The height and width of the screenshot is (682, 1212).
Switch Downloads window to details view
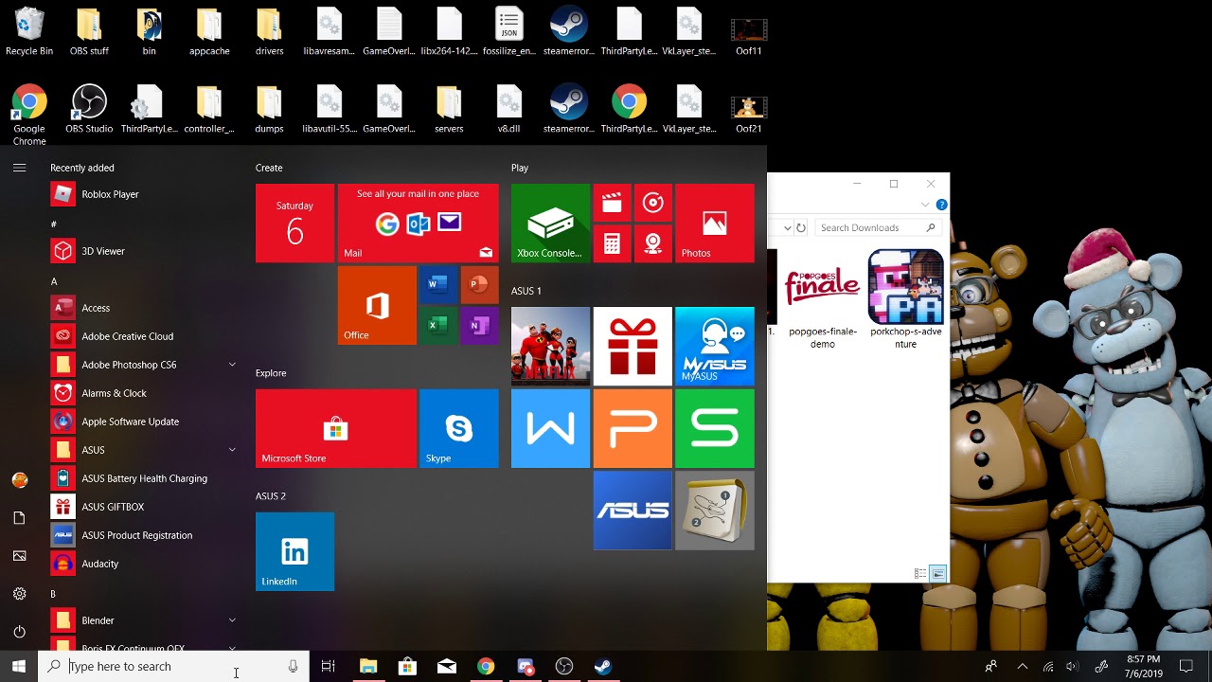[x=920, y=574]
